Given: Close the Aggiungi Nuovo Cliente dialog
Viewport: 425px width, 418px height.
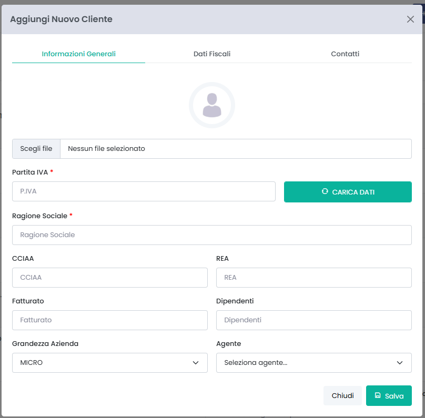Looking at the screenshot, I should coord(410,19).
